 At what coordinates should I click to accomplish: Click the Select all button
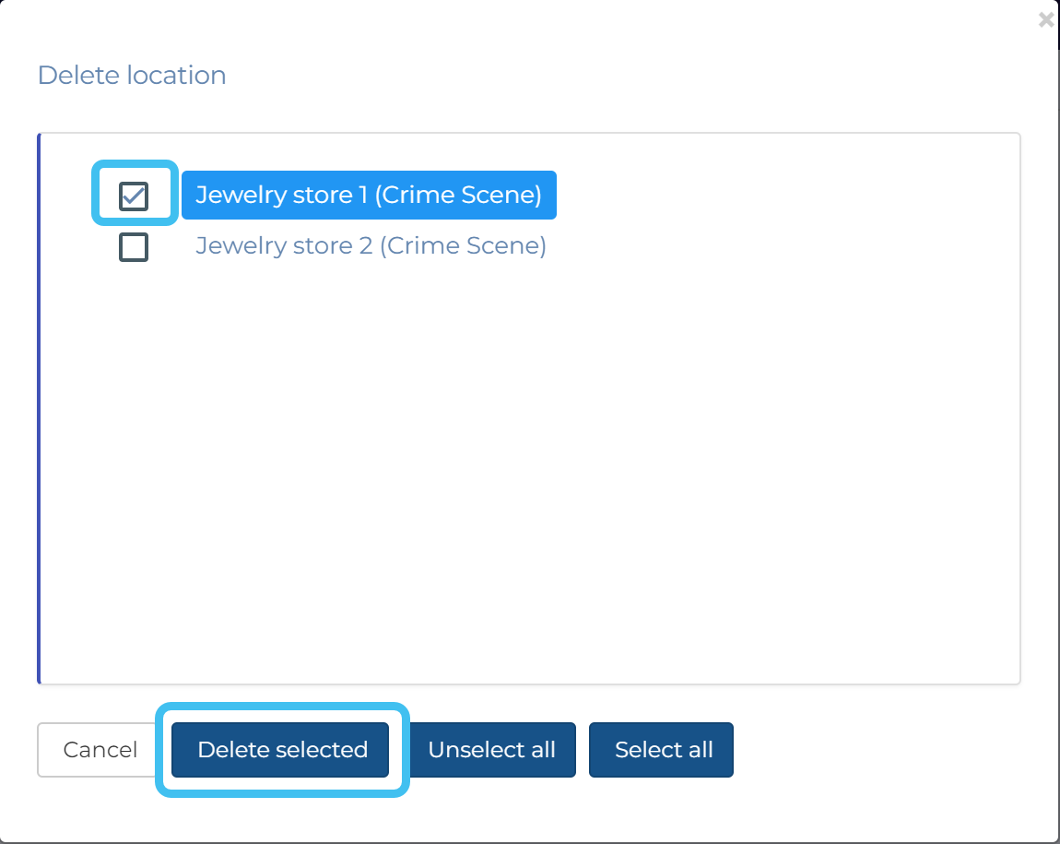tap(661, 750)
